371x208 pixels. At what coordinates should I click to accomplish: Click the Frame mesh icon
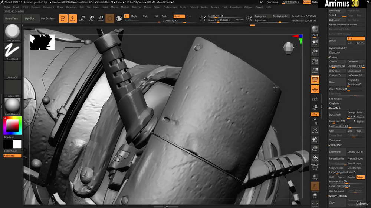[315, 130]
